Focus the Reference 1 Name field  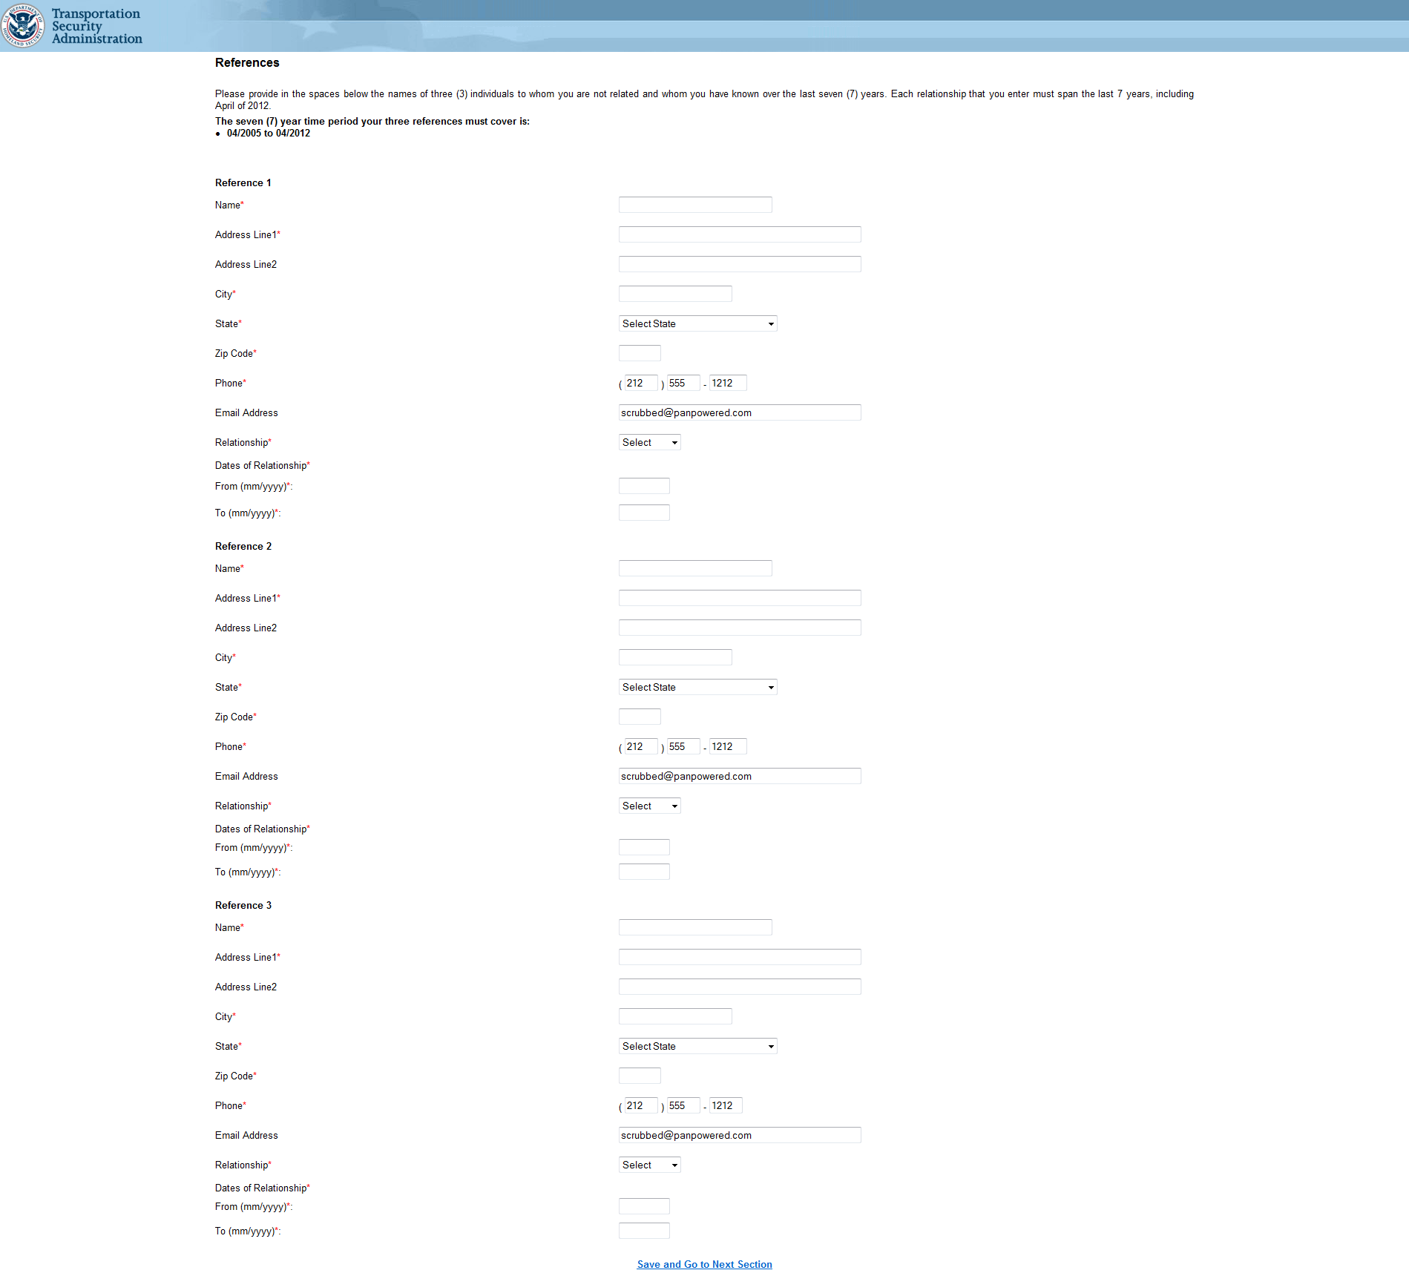(695, 205)
